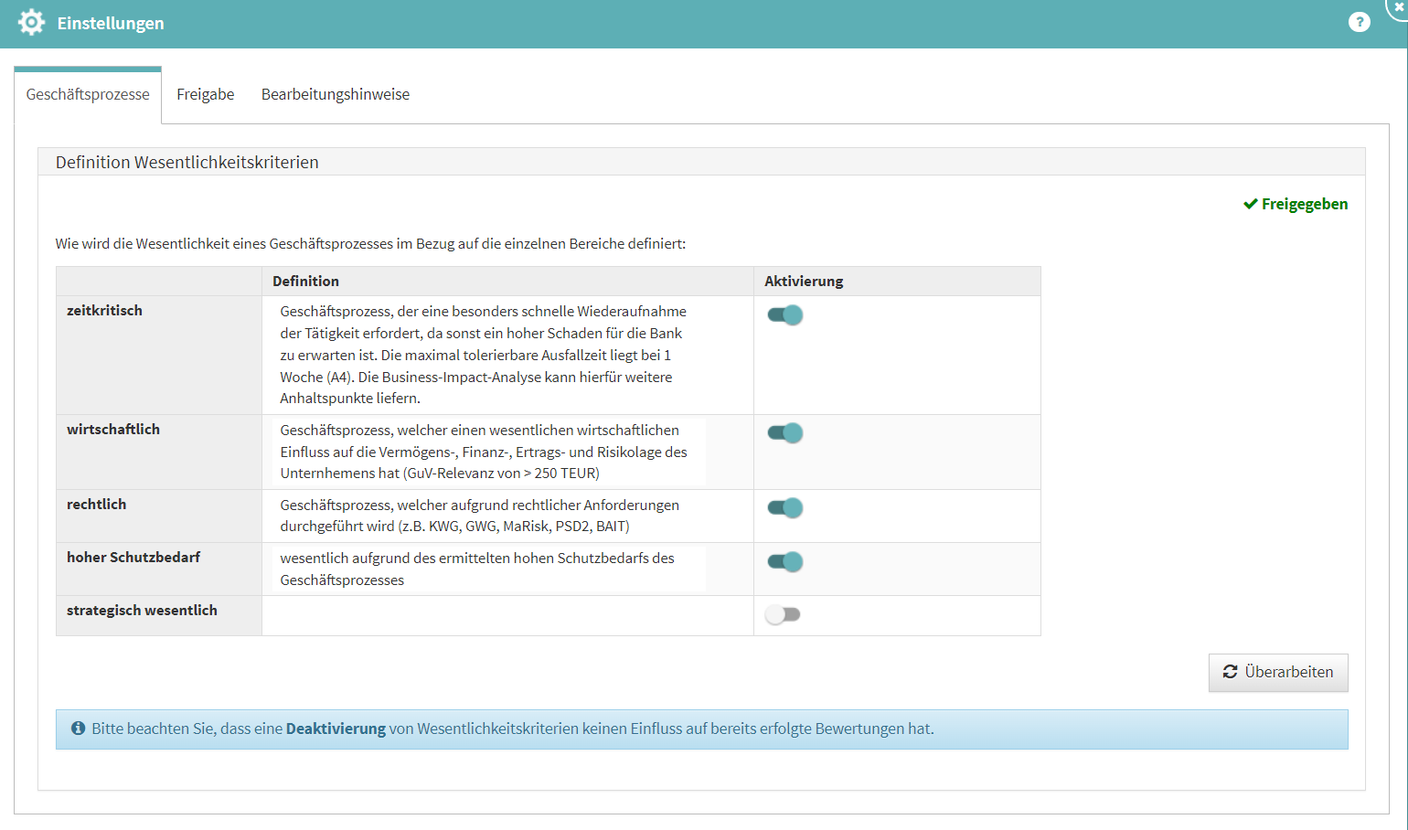Click the wirtschaftlich definition text
This screenshot has height=830, width=1408.
click(483, 452)
